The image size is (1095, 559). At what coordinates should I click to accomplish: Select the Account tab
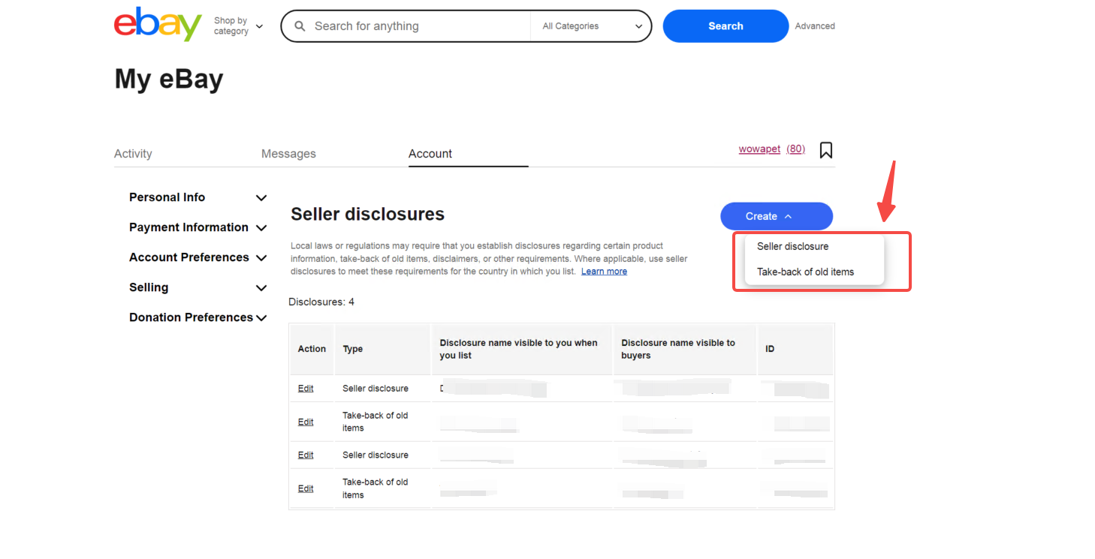pos(430,154)
